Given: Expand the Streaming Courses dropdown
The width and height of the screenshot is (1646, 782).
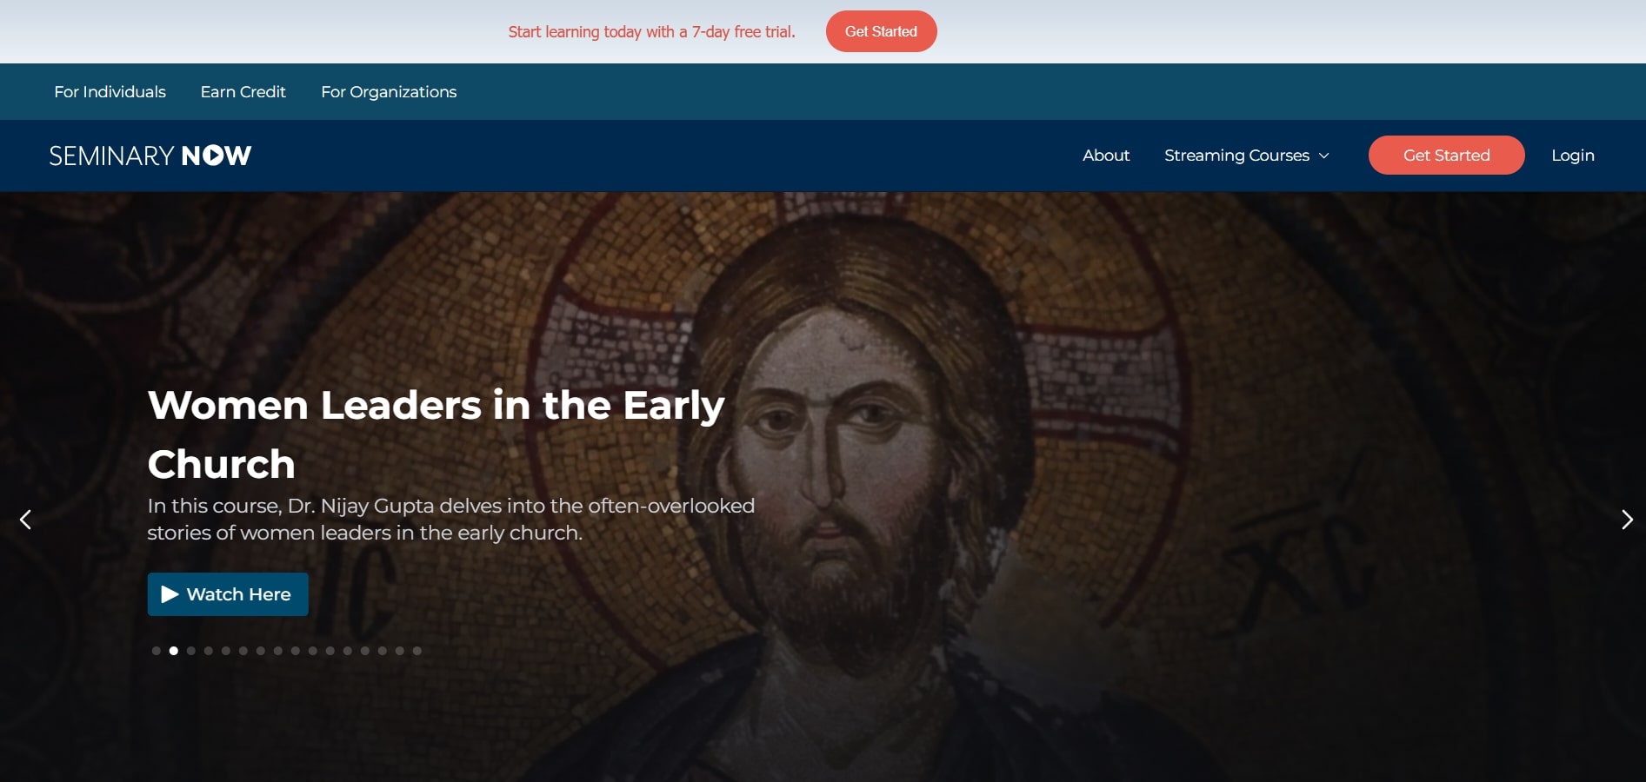Looking at the screenshot, I should 1247,156.
